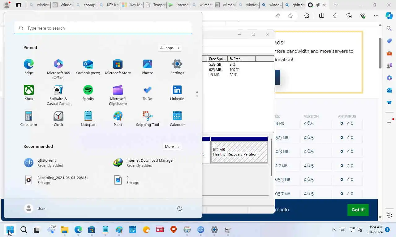Open Edge sidebar search

tap(389, 28)
